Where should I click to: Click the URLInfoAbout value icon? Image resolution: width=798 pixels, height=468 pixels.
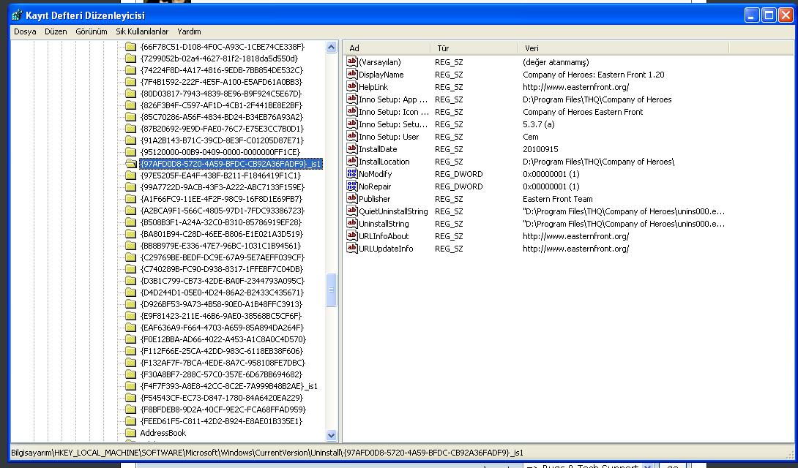tap(351, 235)
